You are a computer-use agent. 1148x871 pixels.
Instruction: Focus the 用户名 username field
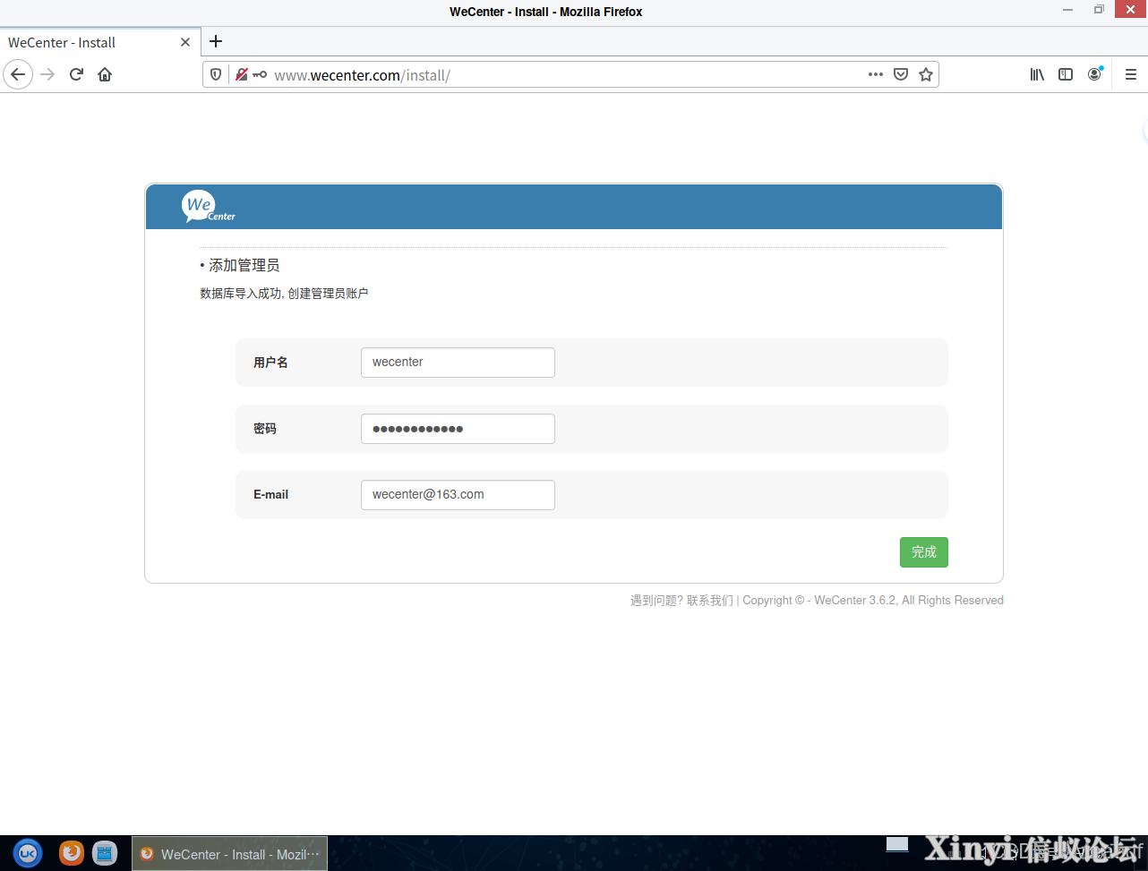[x=458, y=363]
